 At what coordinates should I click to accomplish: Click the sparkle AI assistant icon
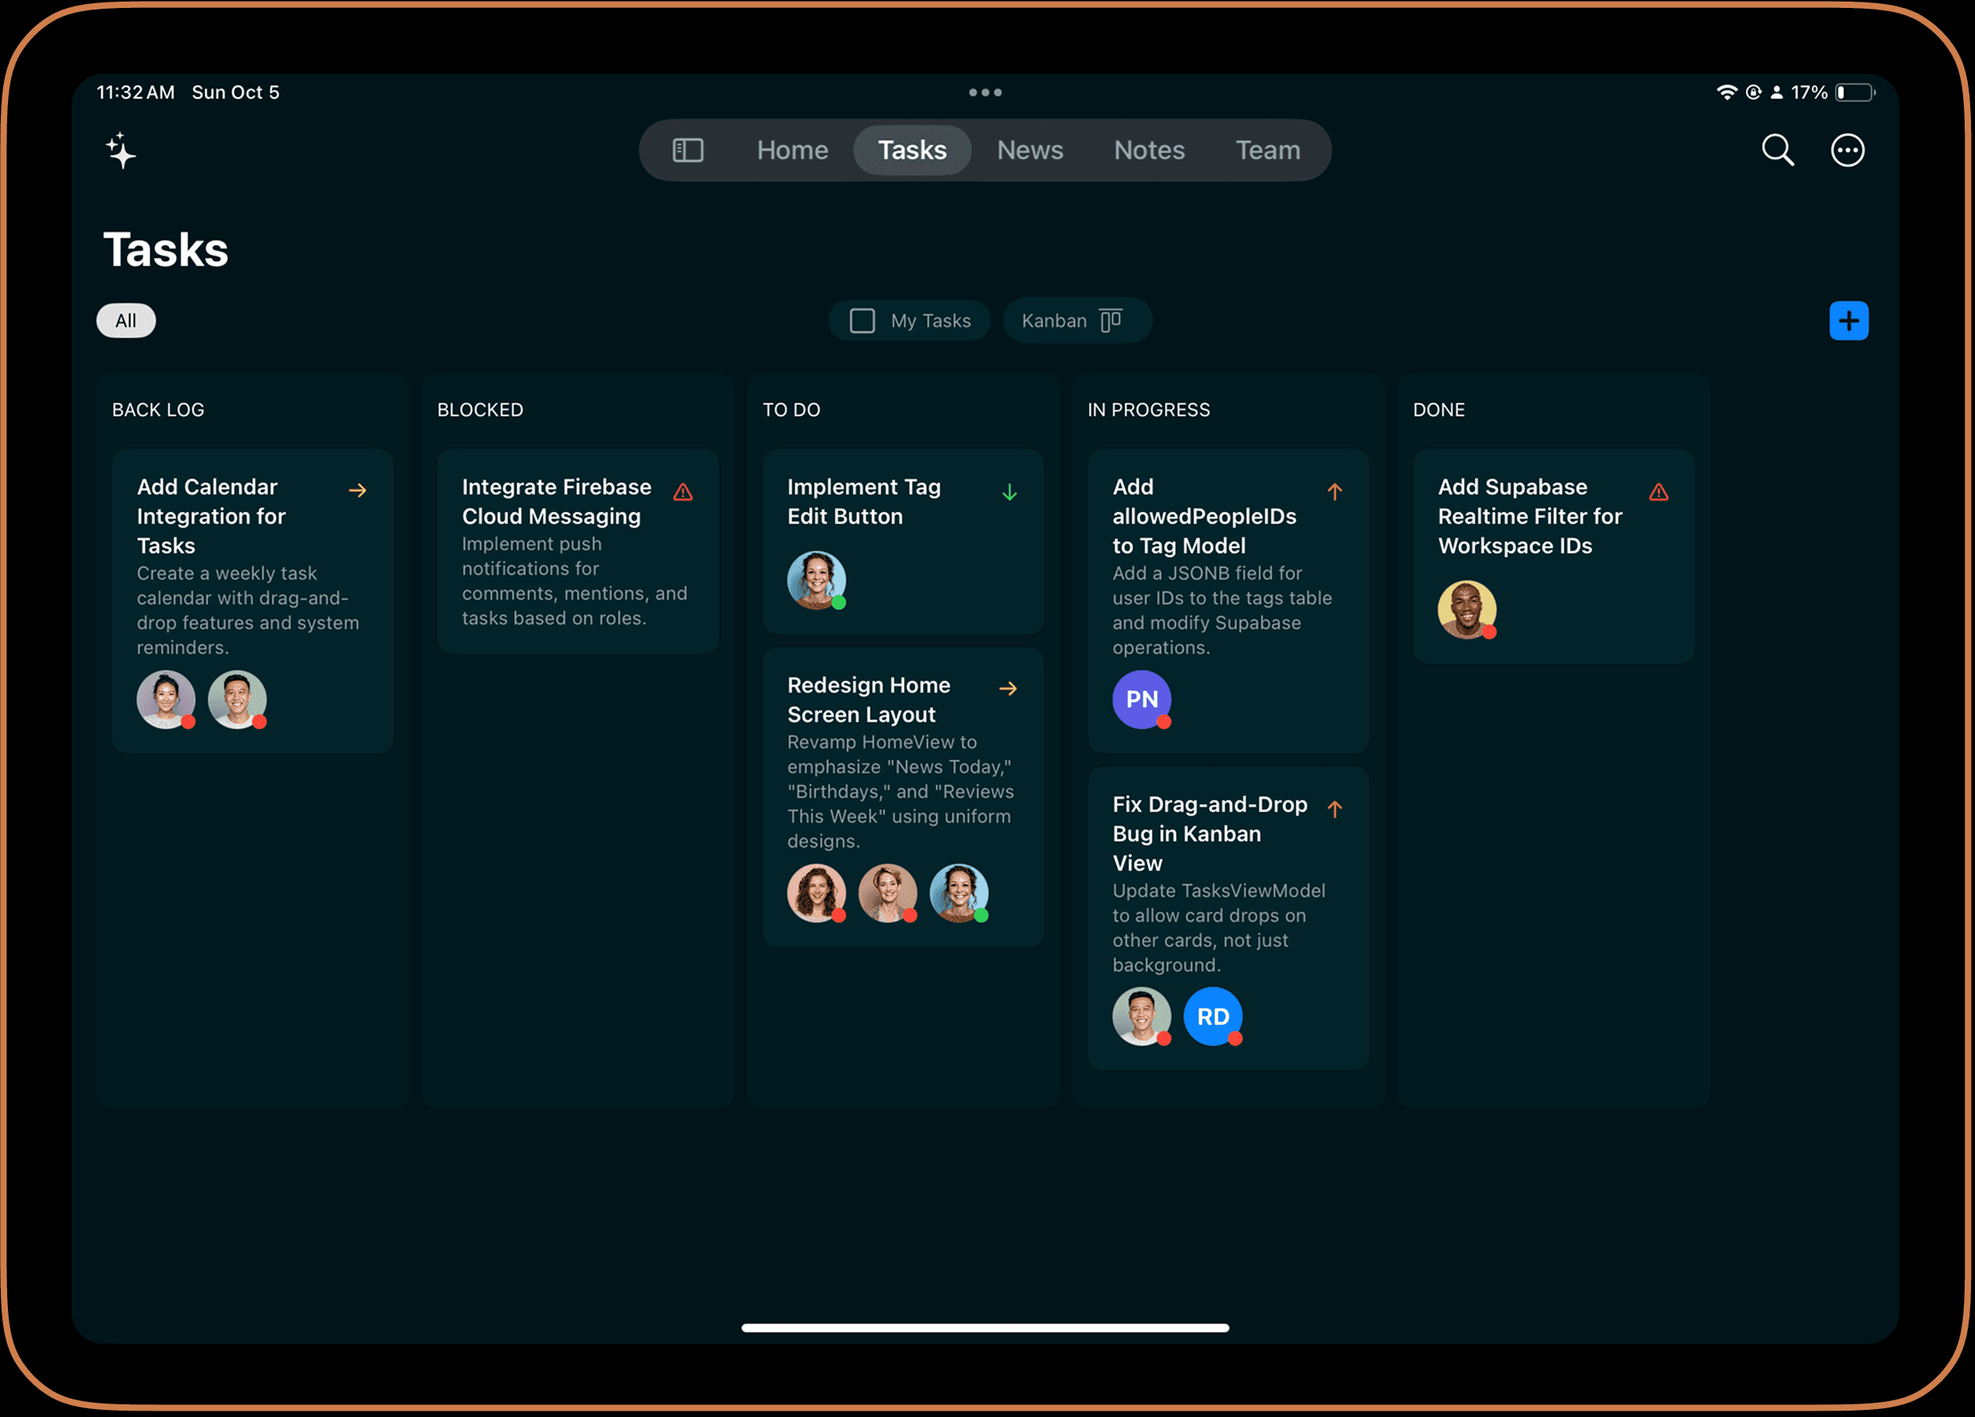click(121, 150)
